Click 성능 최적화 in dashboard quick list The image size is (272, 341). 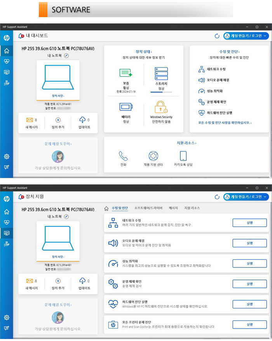point(210,91)
